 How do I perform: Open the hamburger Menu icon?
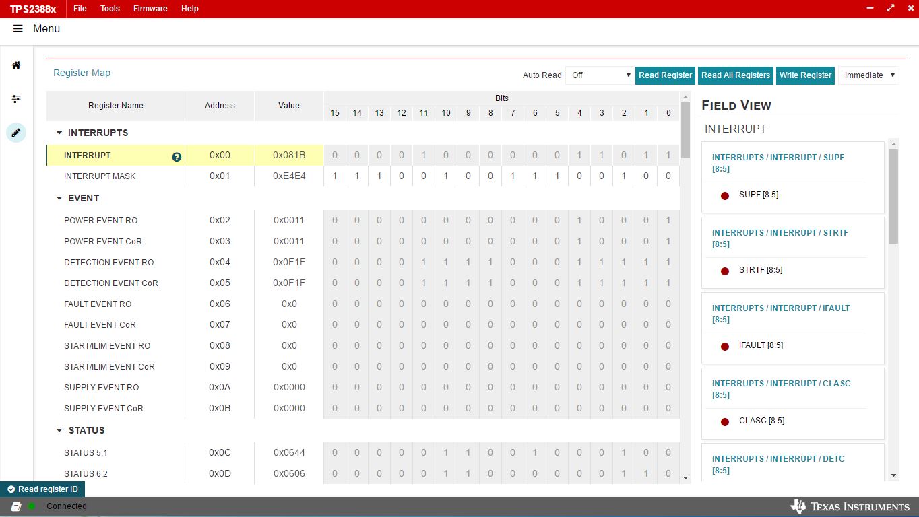pos(18,29)
